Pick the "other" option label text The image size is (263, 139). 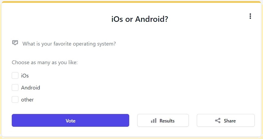click(x=28, y=100)
